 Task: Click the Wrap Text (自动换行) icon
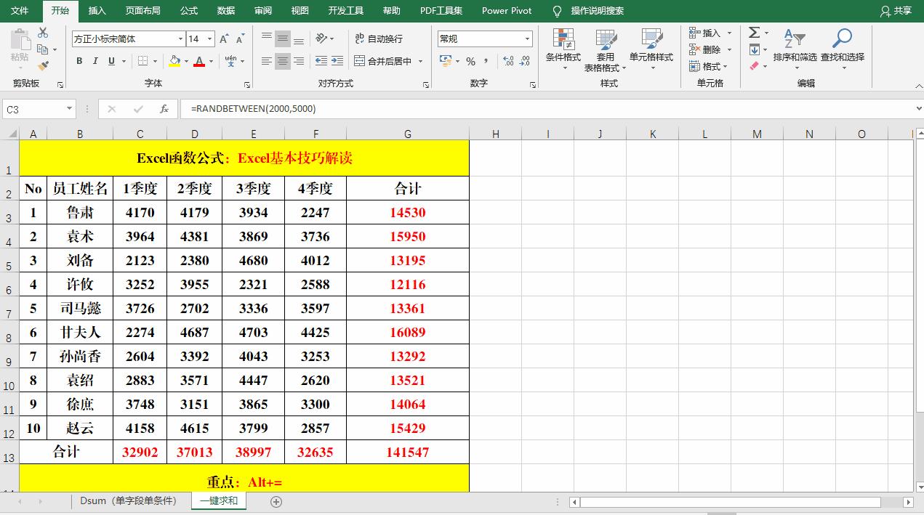[377, 38]
